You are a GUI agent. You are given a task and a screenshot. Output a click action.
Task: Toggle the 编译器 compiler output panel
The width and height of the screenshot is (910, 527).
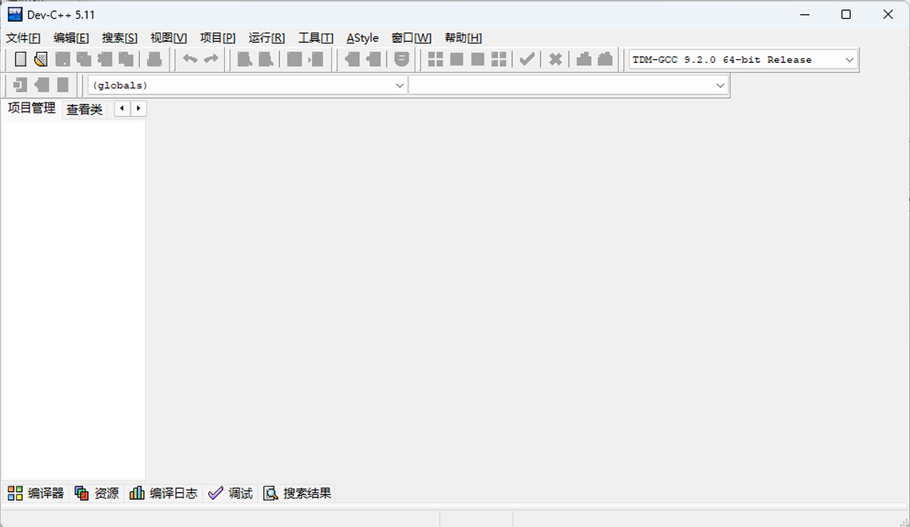pyautogui.click(x=35, y=493)
